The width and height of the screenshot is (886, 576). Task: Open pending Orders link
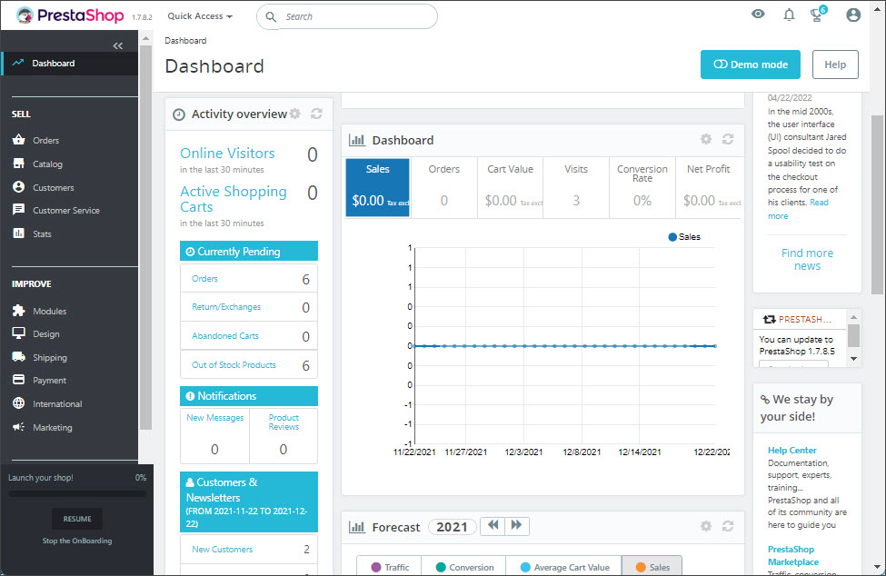click(204, 278)
